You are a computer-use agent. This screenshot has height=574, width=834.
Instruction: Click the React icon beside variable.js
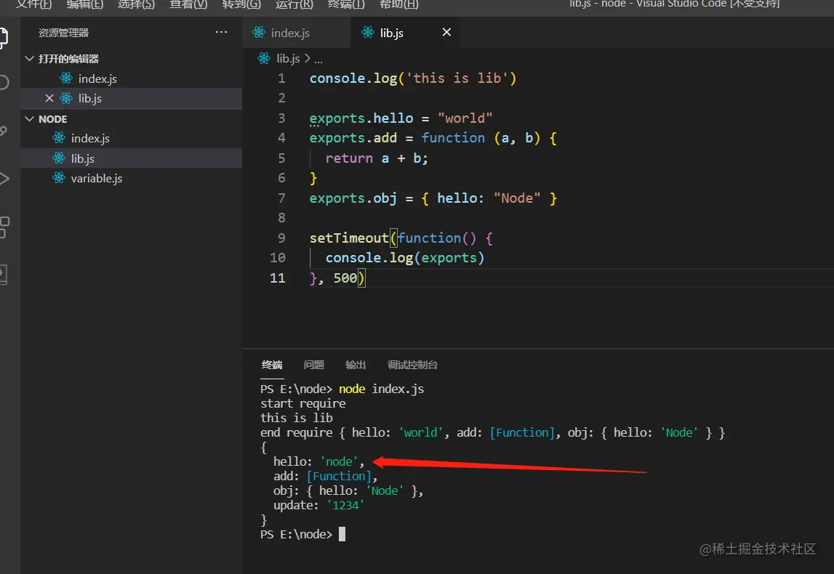[58, 178]
